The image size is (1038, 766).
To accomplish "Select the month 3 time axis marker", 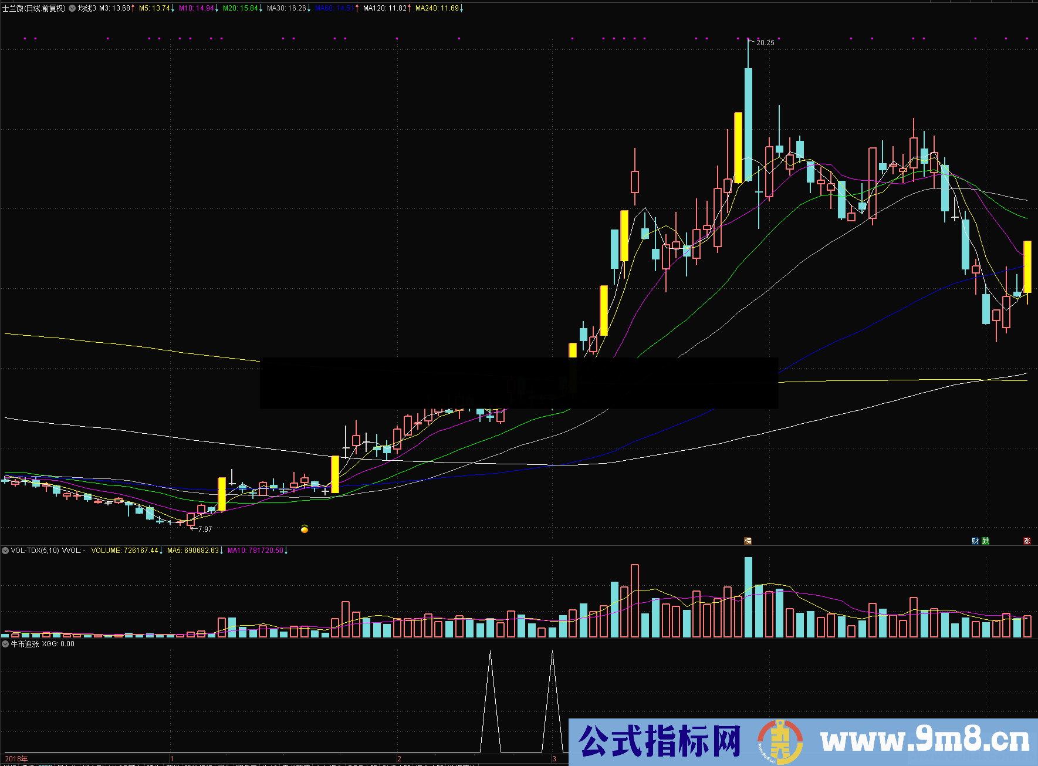I will tap(554, 759).
